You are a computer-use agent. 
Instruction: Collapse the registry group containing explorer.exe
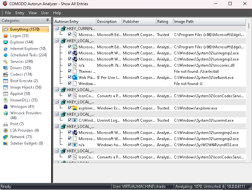(x=57, y=102)
